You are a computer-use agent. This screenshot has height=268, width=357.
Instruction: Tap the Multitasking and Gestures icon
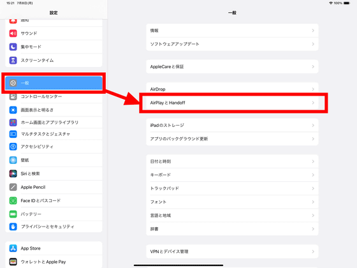coord(13,134)
